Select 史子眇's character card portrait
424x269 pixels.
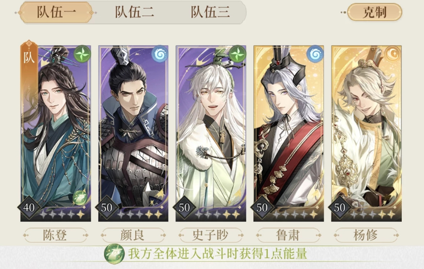coord(211,133)
